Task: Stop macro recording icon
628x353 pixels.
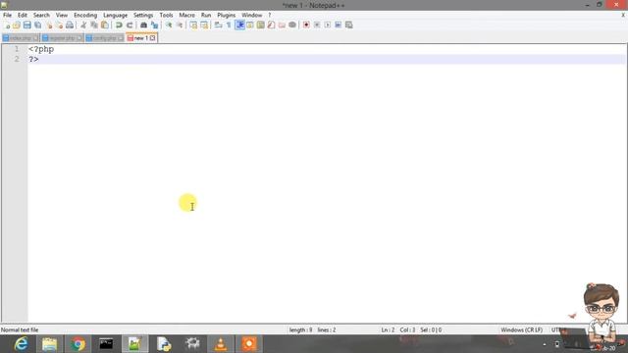Action: [x=317, y=25]
